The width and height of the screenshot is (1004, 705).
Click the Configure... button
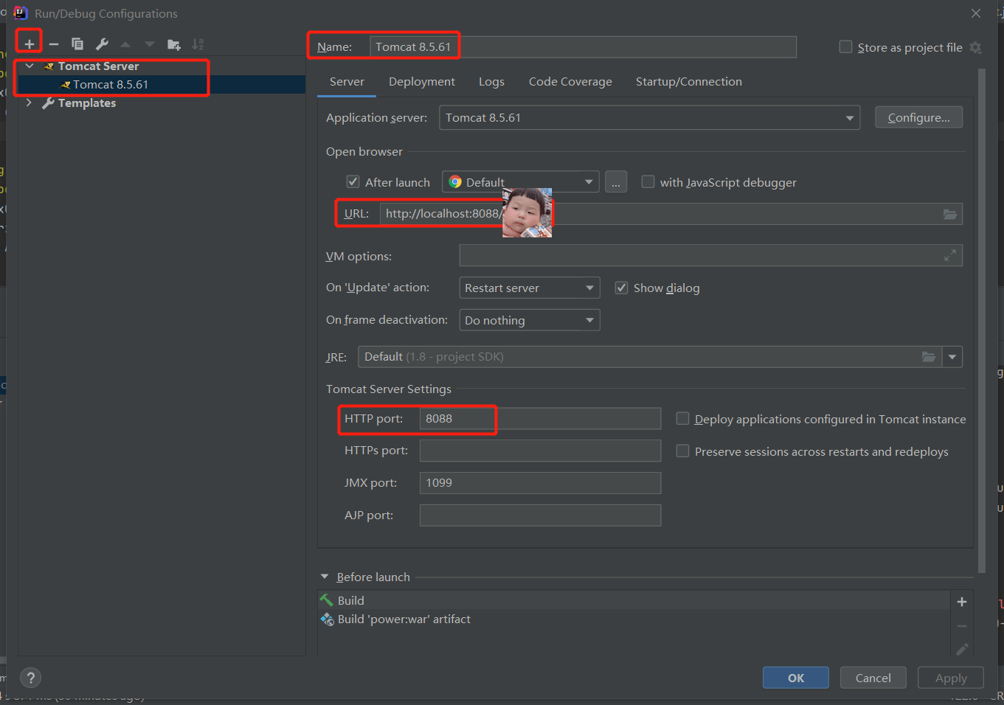click(x=918, y=118)
